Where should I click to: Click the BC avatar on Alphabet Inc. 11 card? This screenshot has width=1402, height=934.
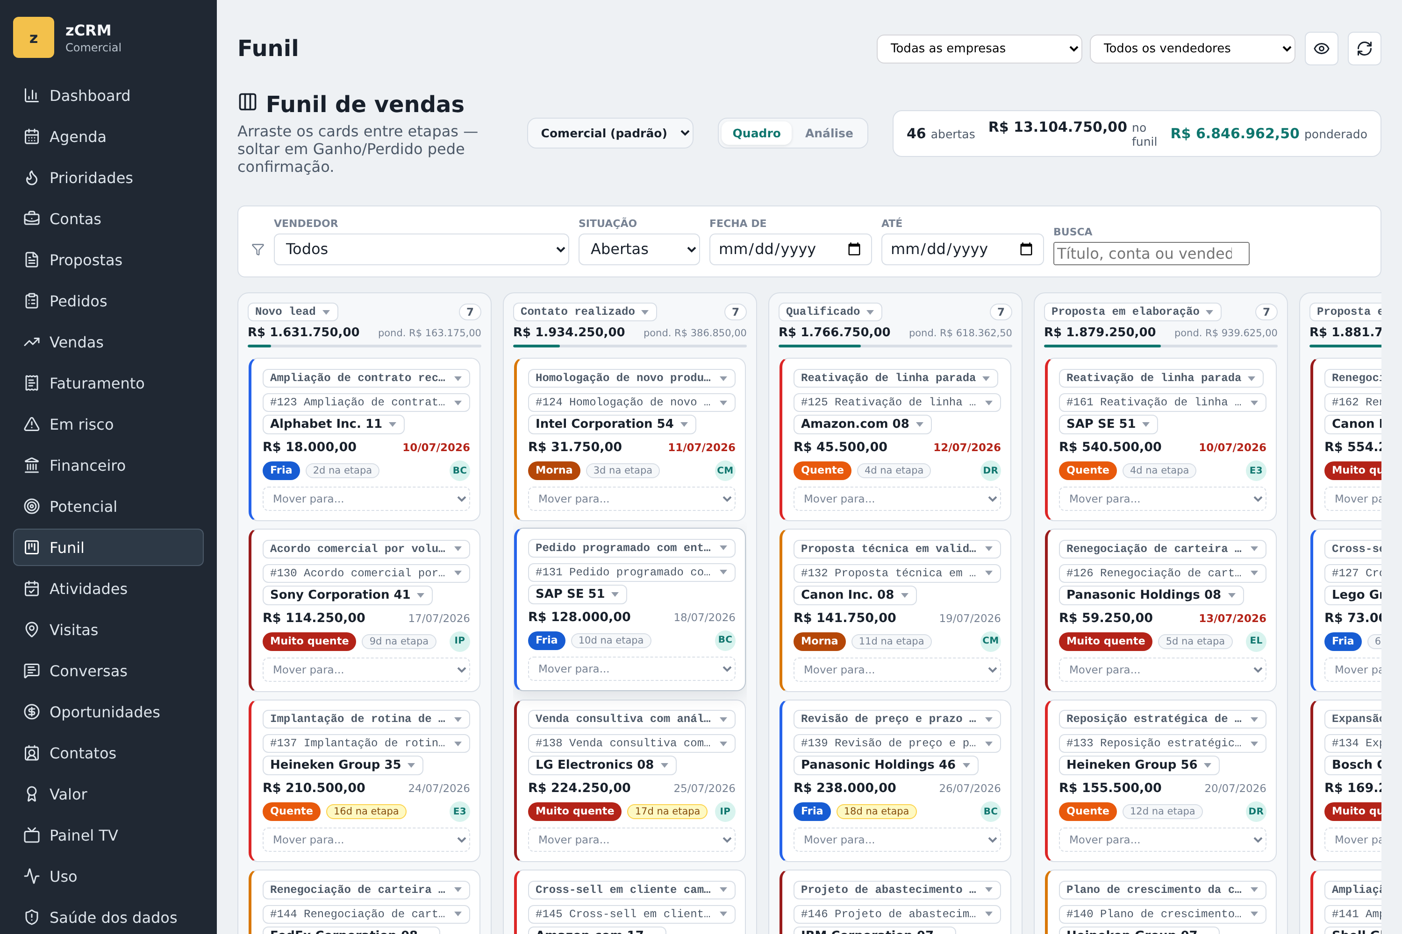pos(459,470)
